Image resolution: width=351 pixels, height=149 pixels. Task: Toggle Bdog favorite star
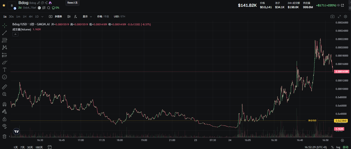coord(4,5)
